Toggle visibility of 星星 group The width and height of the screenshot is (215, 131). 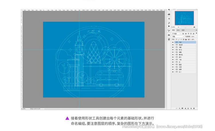(x=173, y=64)
